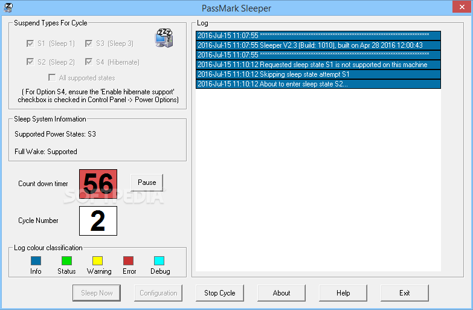Click the Cycle Number display box
The height and width of the screenshot is (310, 473).
[x=98, y=221]
